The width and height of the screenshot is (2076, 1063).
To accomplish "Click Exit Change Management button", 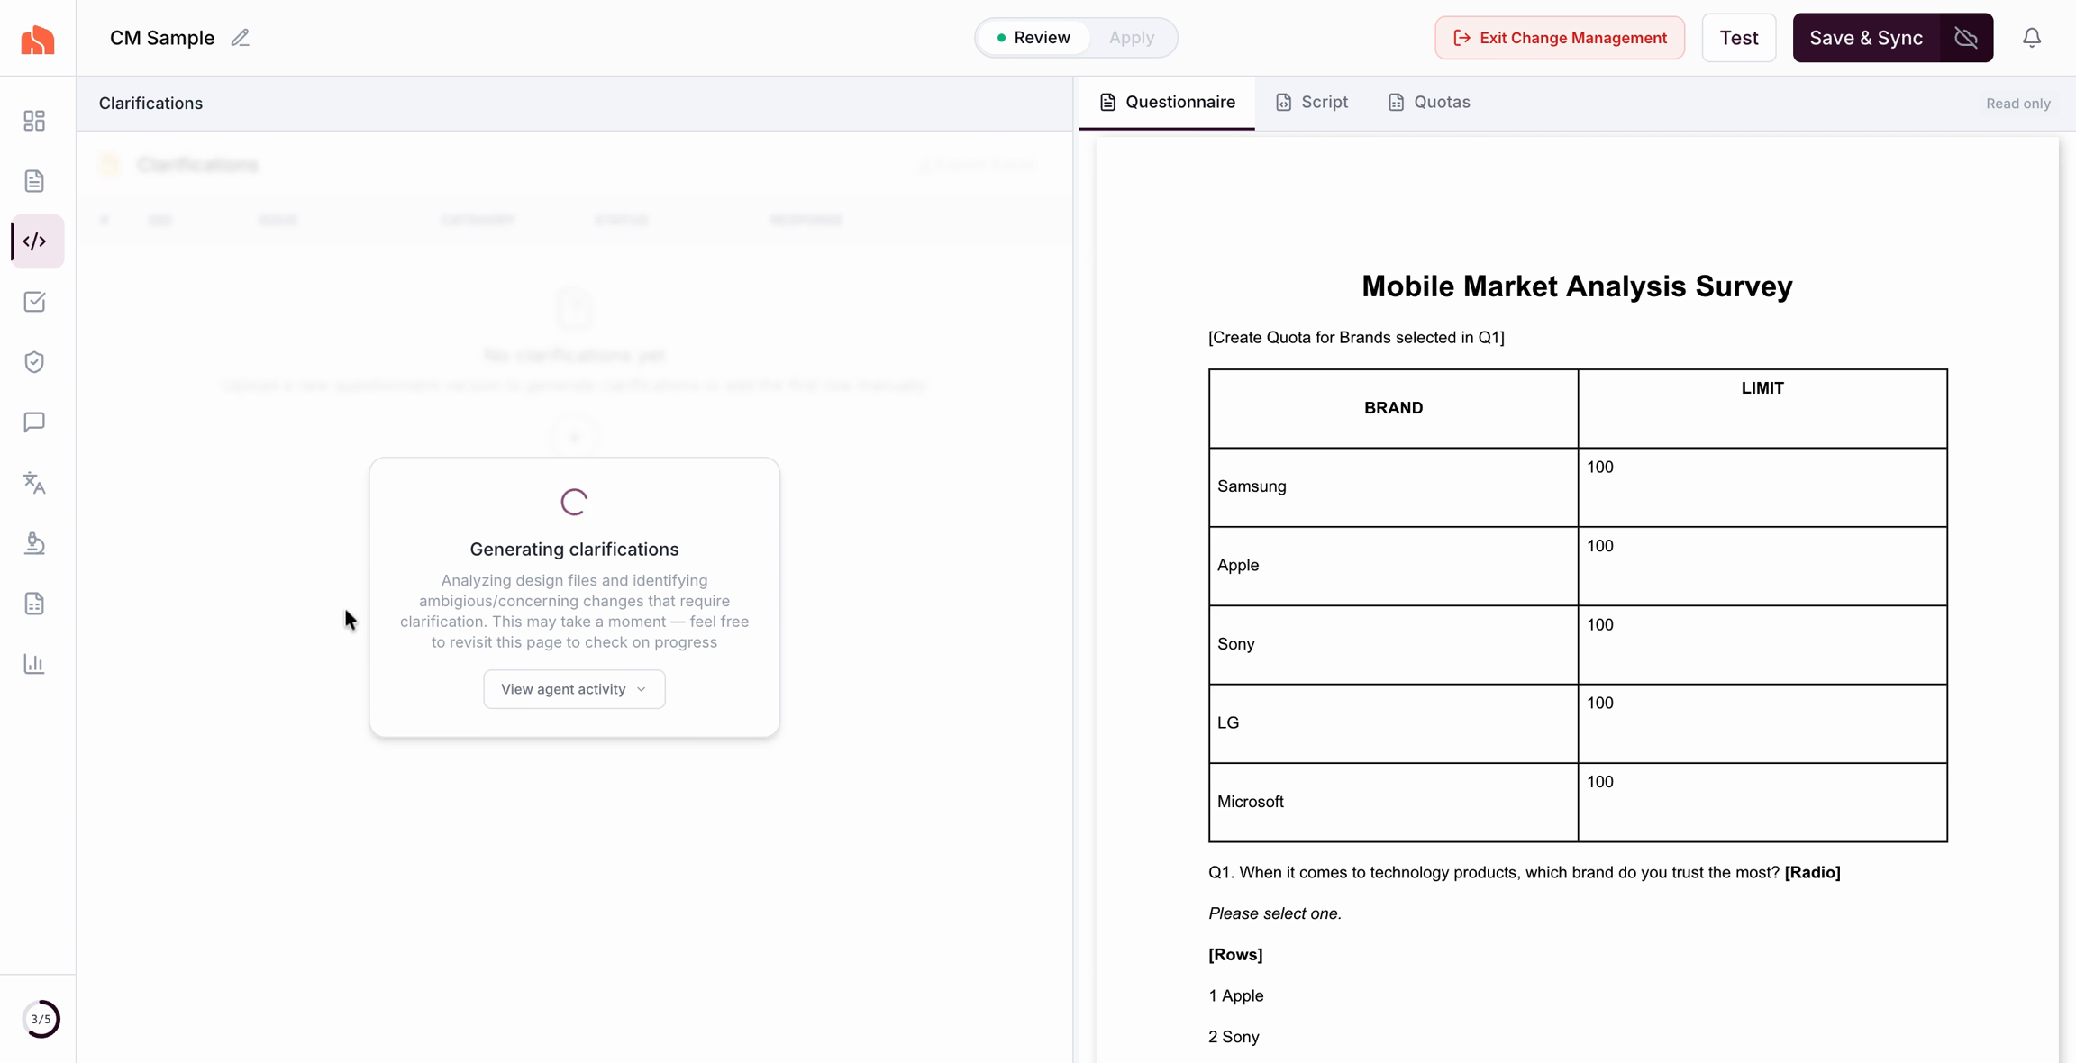I will [1560, 38].
